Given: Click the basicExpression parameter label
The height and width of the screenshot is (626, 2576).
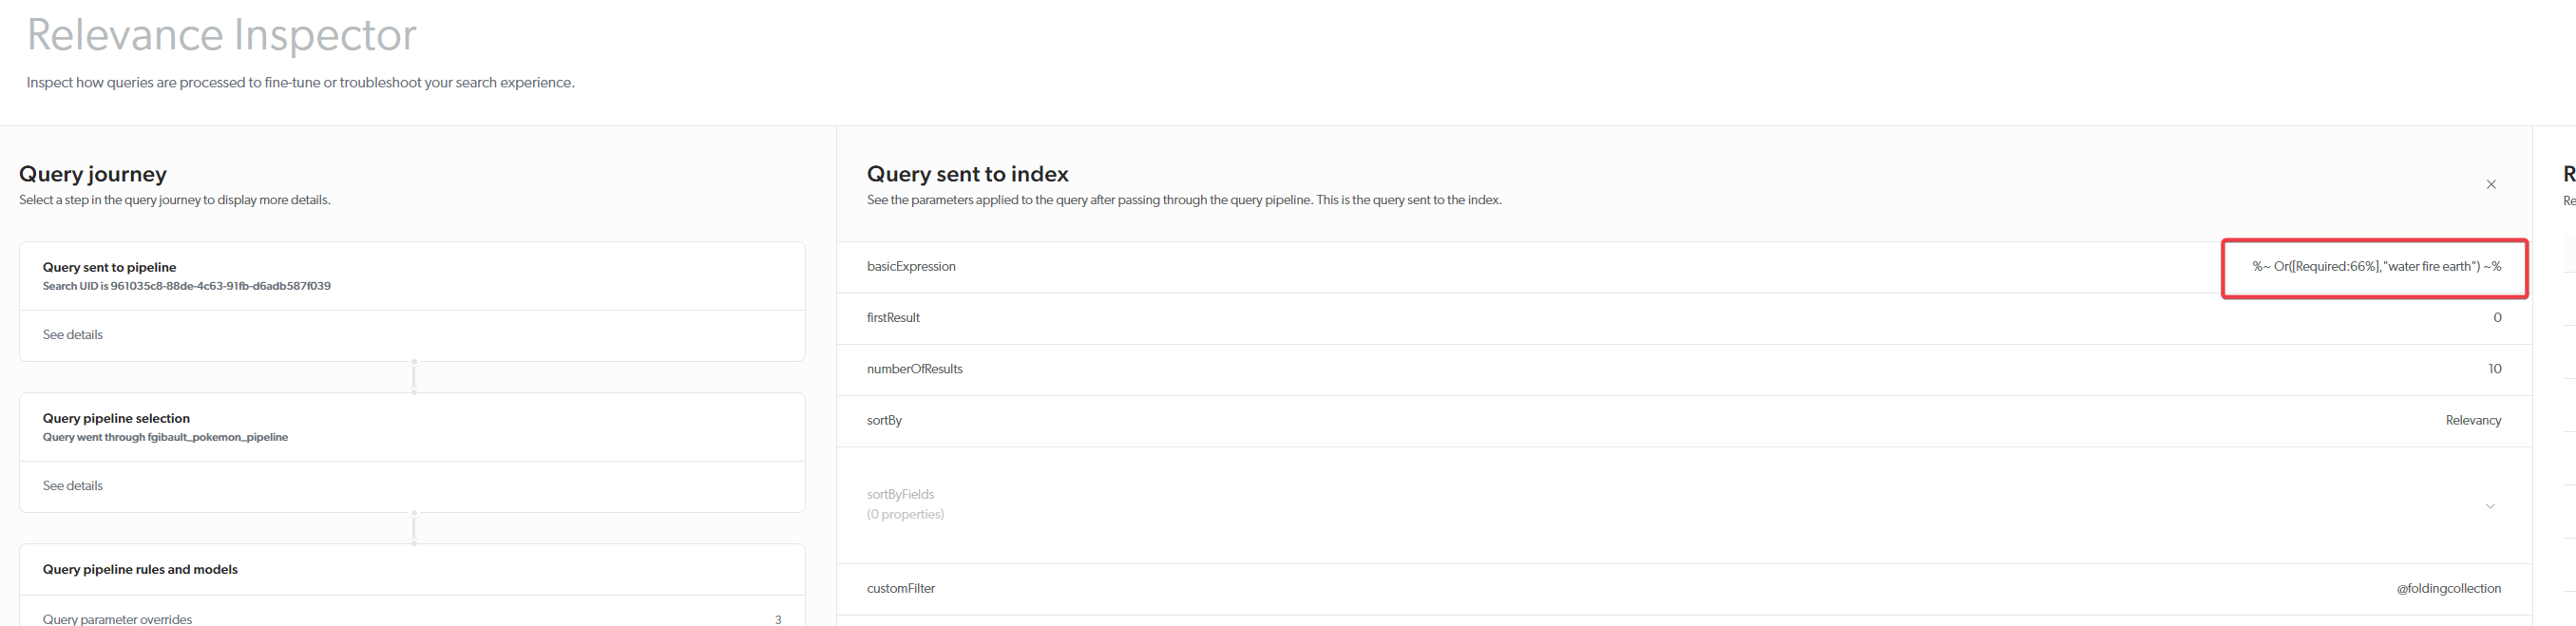Looking at the screenshot, I should point(911,267).
